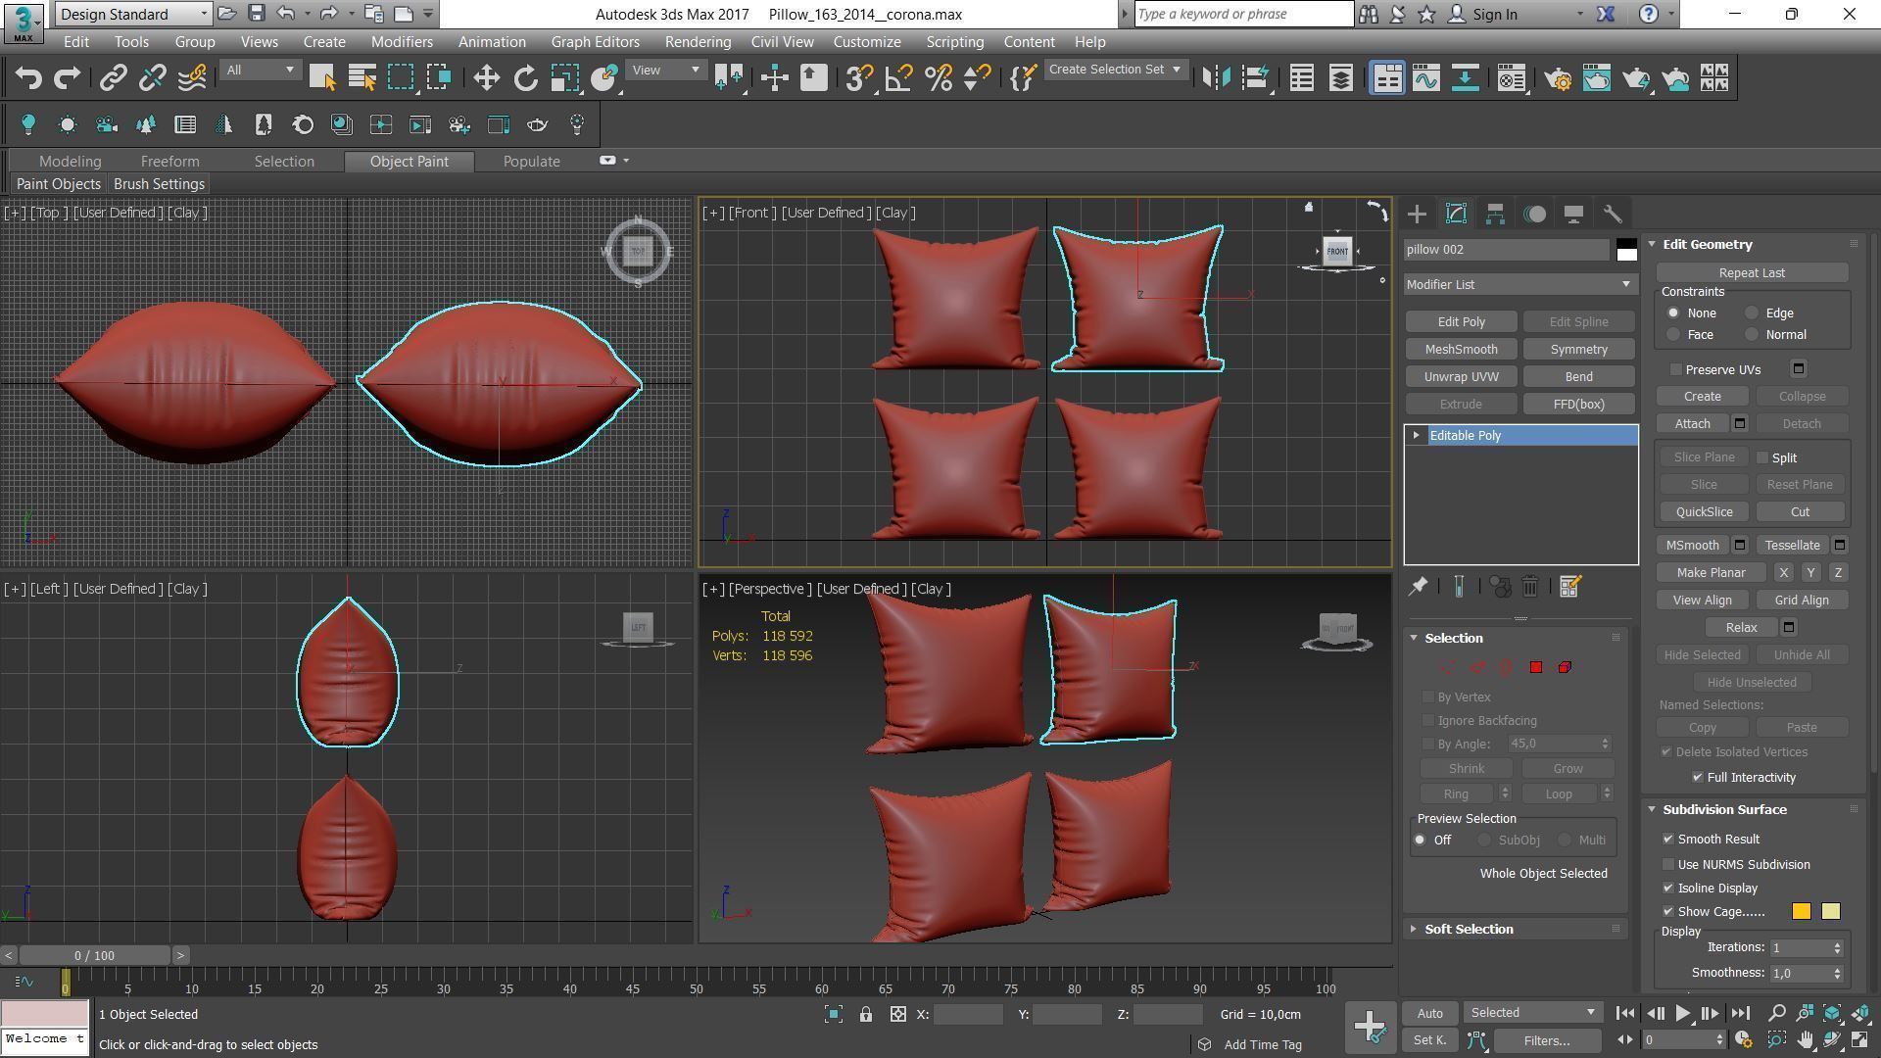Select the Unlink Selection tool
The image size is (1881, 1058).
(x=152, y=78)
